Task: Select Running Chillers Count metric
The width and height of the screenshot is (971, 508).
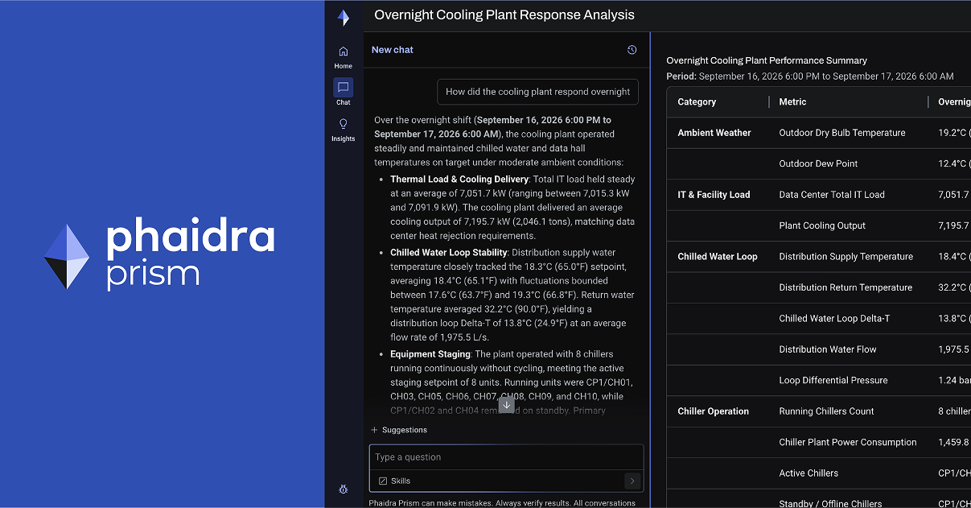Action: click(826, 411)
